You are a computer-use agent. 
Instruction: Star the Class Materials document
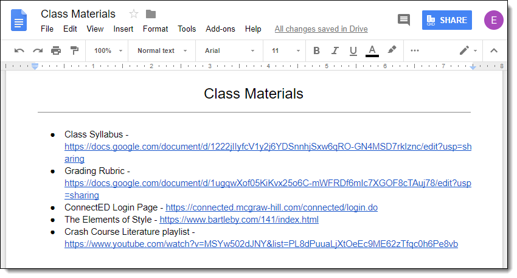pos(134,14)
